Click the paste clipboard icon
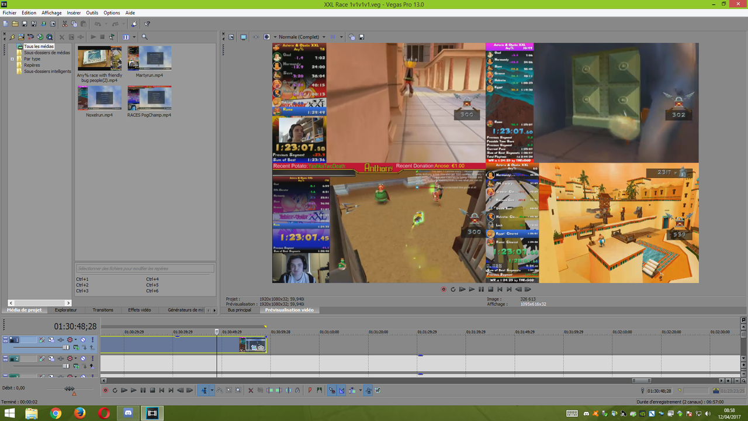This screenshot has width=748, height=421. 84,24
